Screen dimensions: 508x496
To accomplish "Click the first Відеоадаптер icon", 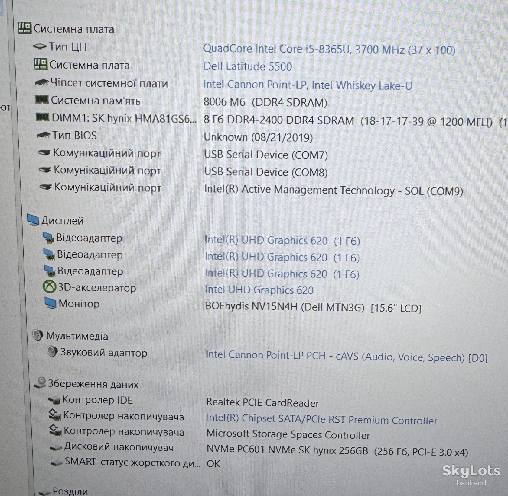I will [49, 238].
